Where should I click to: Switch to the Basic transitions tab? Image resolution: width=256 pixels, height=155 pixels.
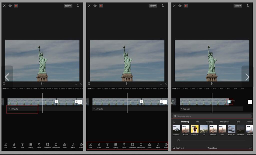point(250,122)
